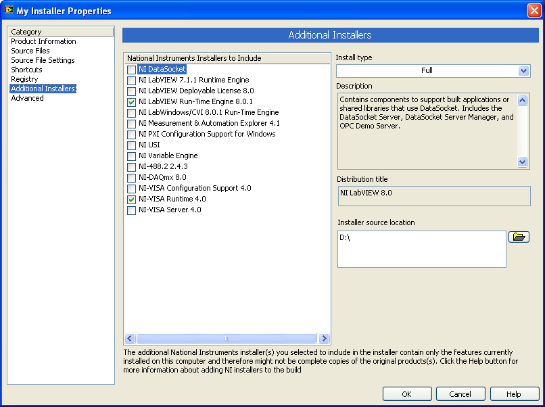Check NI Measurement & Automation Explorer 4.1
This screenshot has width=545, height=407.
tap(131, 124)
